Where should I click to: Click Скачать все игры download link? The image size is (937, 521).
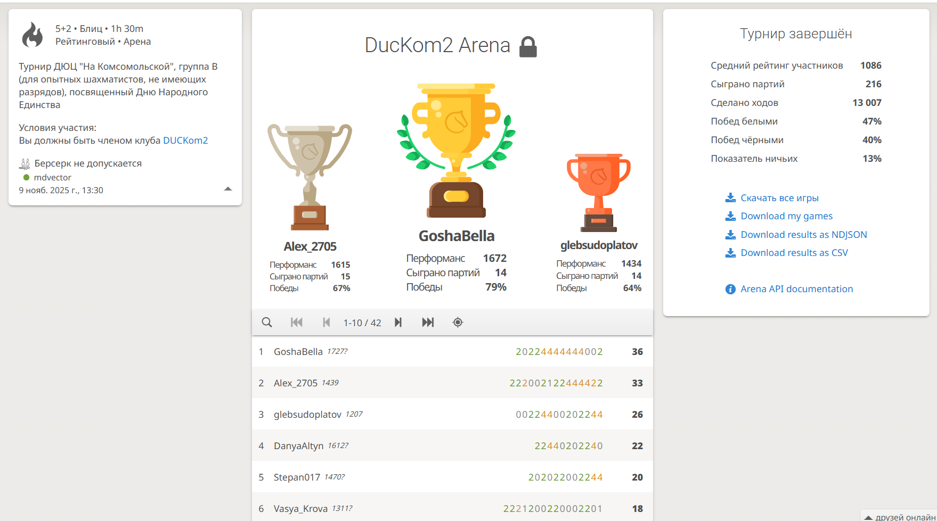[779, 198]
